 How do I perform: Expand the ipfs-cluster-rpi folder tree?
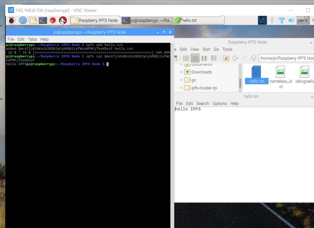click(x=181, y=88)
